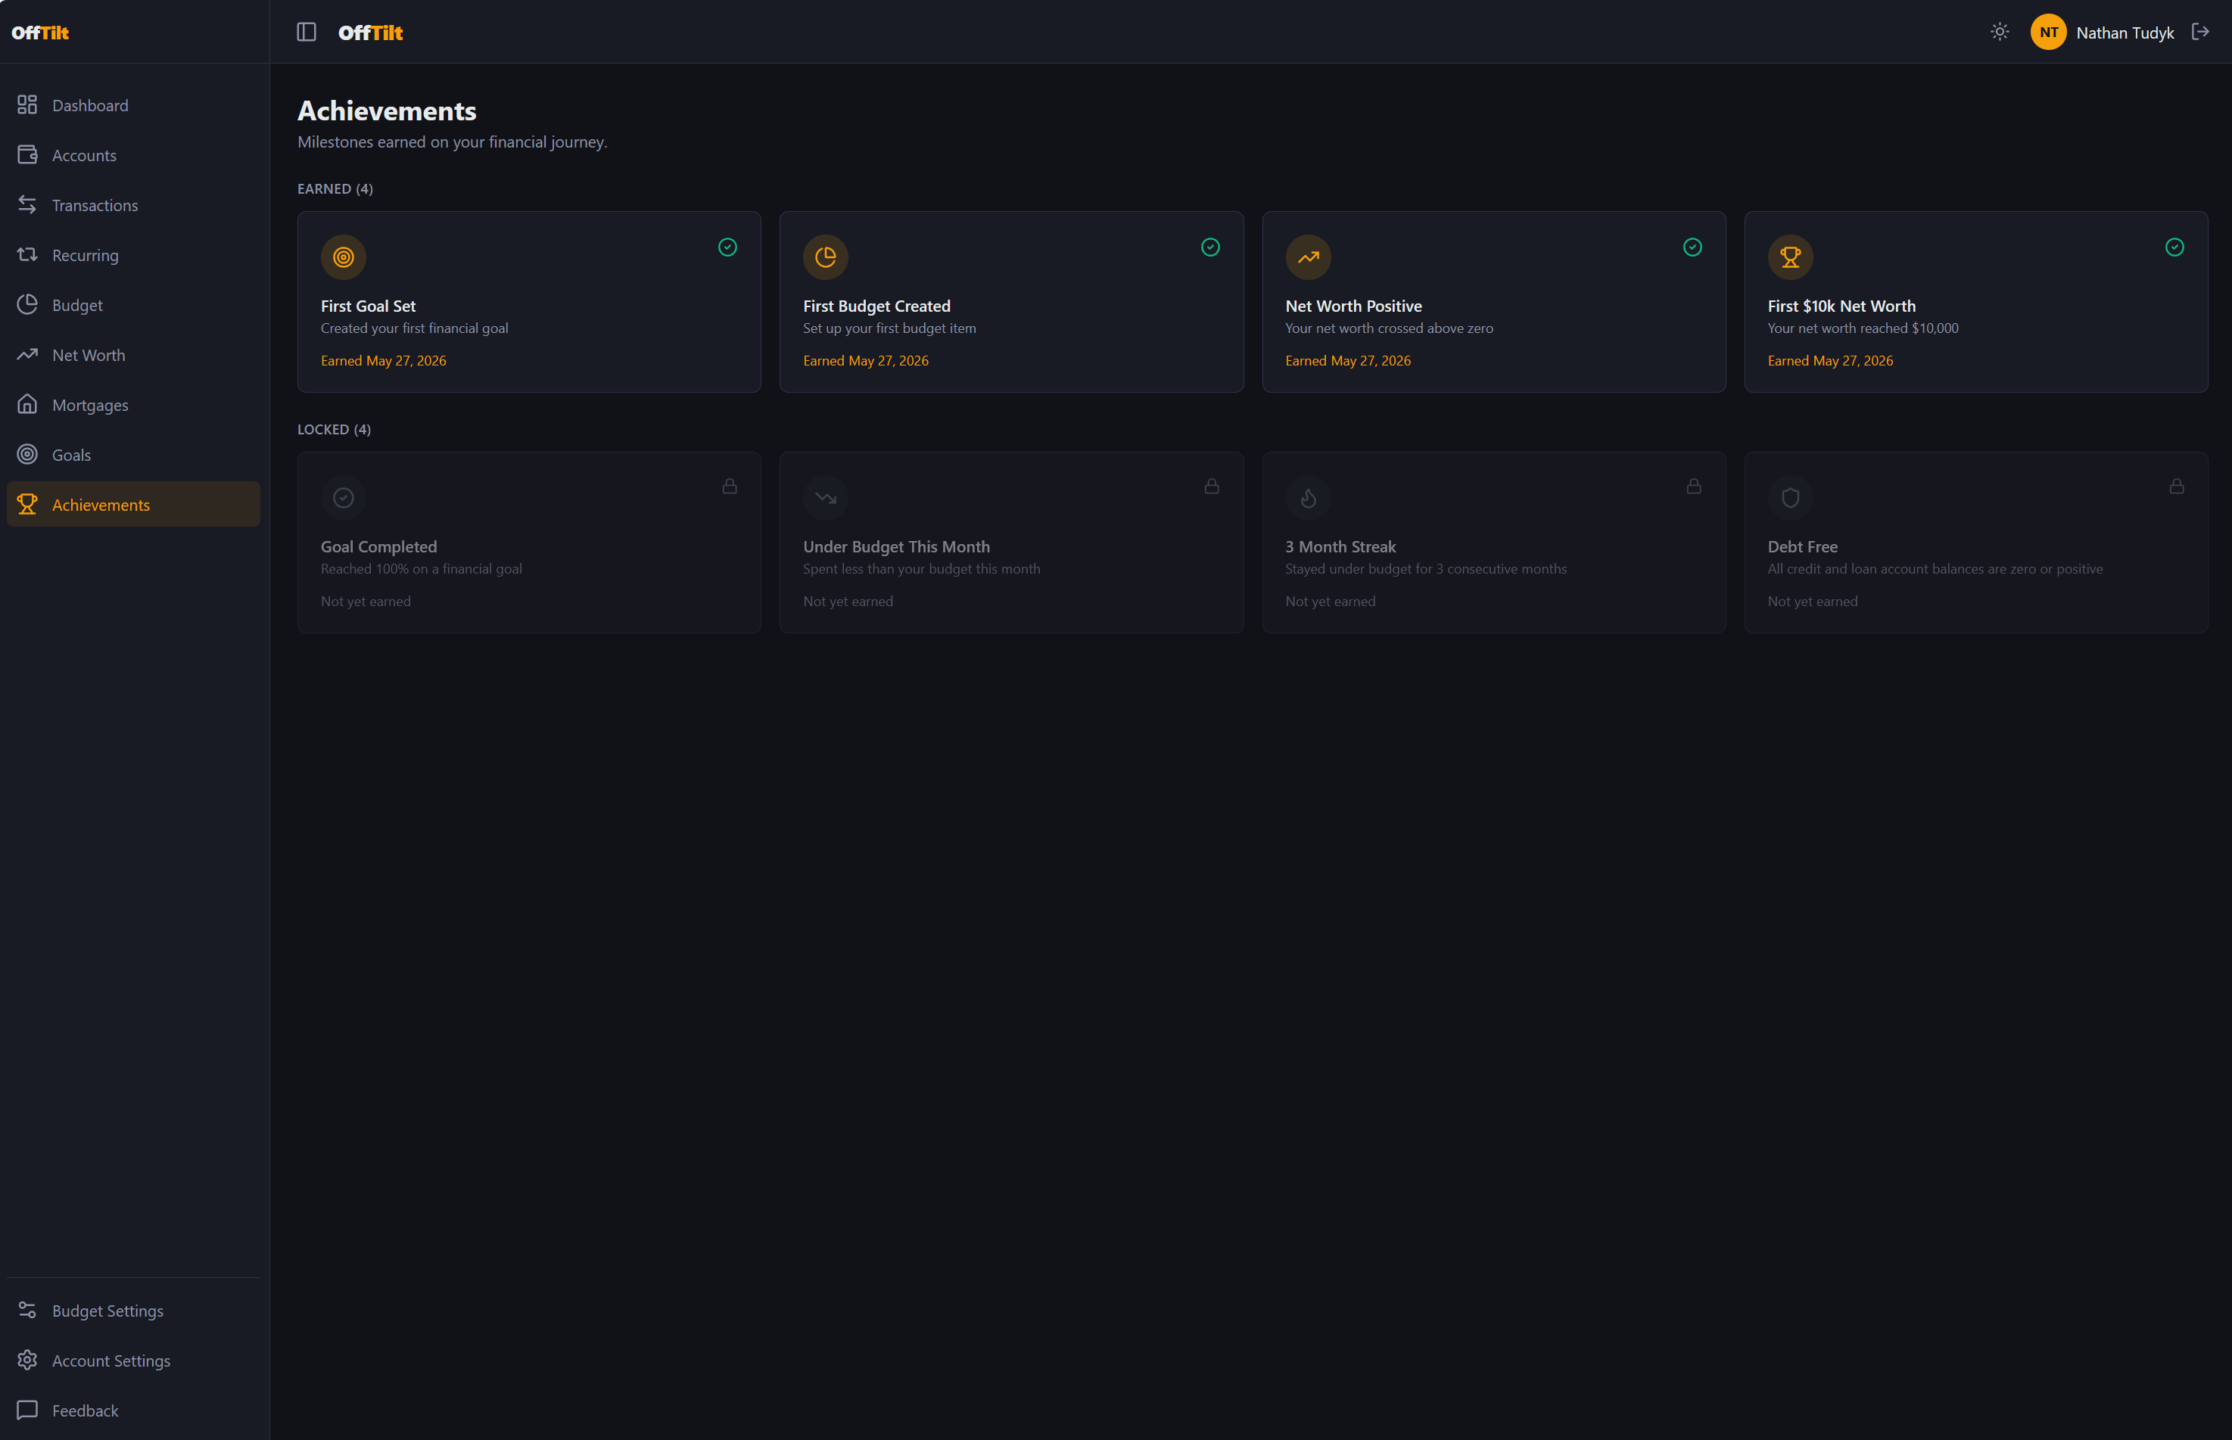Click the Mortgages house icon
Image resolution: width=2232 pixels, height=1440 pixels.
27,404
